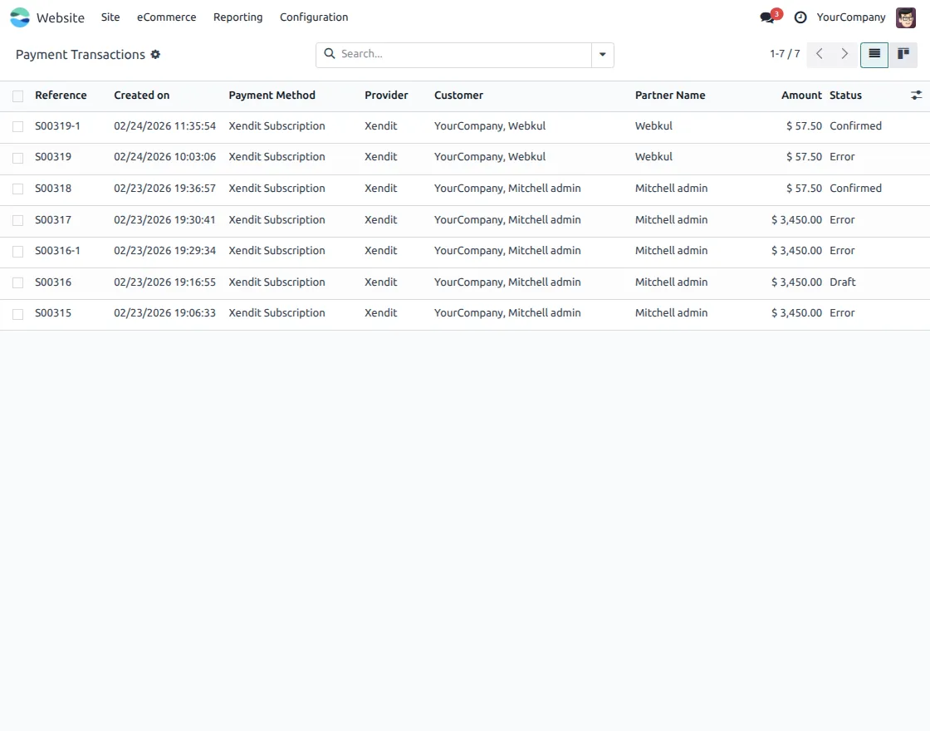Viewport: 930px width, 731px height.
Task: Switch to kanban view
Action: point(903,55)
